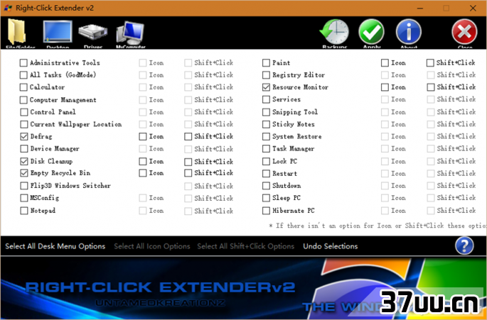Enable Shift+Click for Empty Recycle Bin
Image resolution: width=487 pixels, height=320 pixels.
click(x=188, y=173)
